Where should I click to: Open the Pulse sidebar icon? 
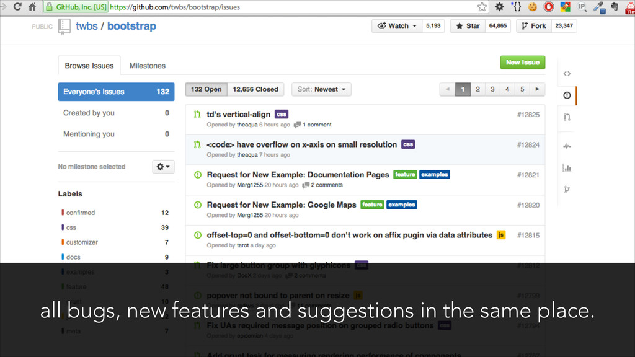[567, 146]
